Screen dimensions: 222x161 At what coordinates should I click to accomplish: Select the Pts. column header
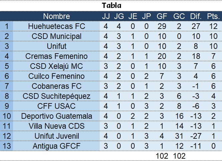(x=213, y=16)
